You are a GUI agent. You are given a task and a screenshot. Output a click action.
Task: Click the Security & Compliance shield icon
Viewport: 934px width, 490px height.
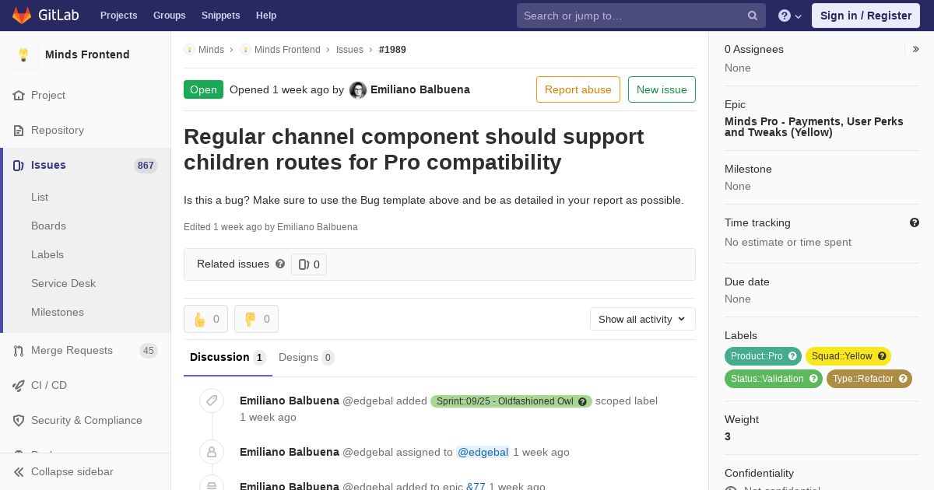coord(19,421)
